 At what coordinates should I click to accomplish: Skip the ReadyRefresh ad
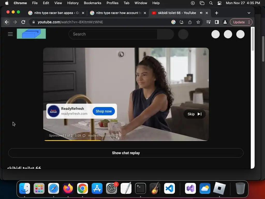pos(195,114)
